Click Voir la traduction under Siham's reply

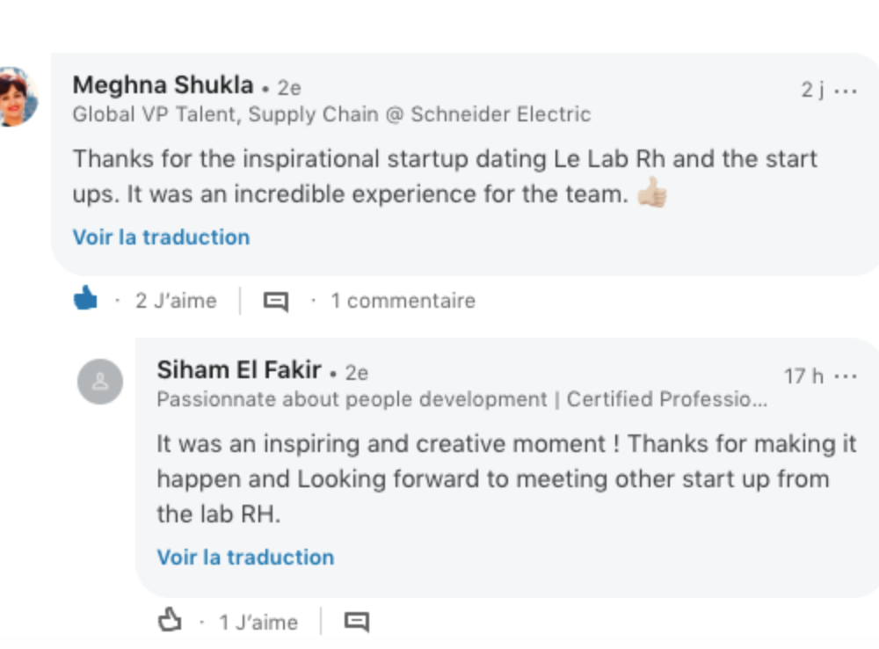(x=245, y=558)
